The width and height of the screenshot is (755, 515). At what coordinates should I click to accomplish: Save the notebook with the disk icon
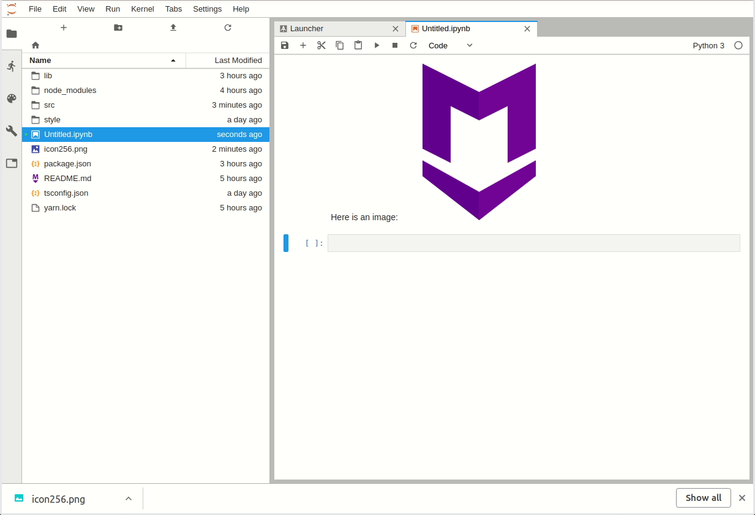(285, 45)
